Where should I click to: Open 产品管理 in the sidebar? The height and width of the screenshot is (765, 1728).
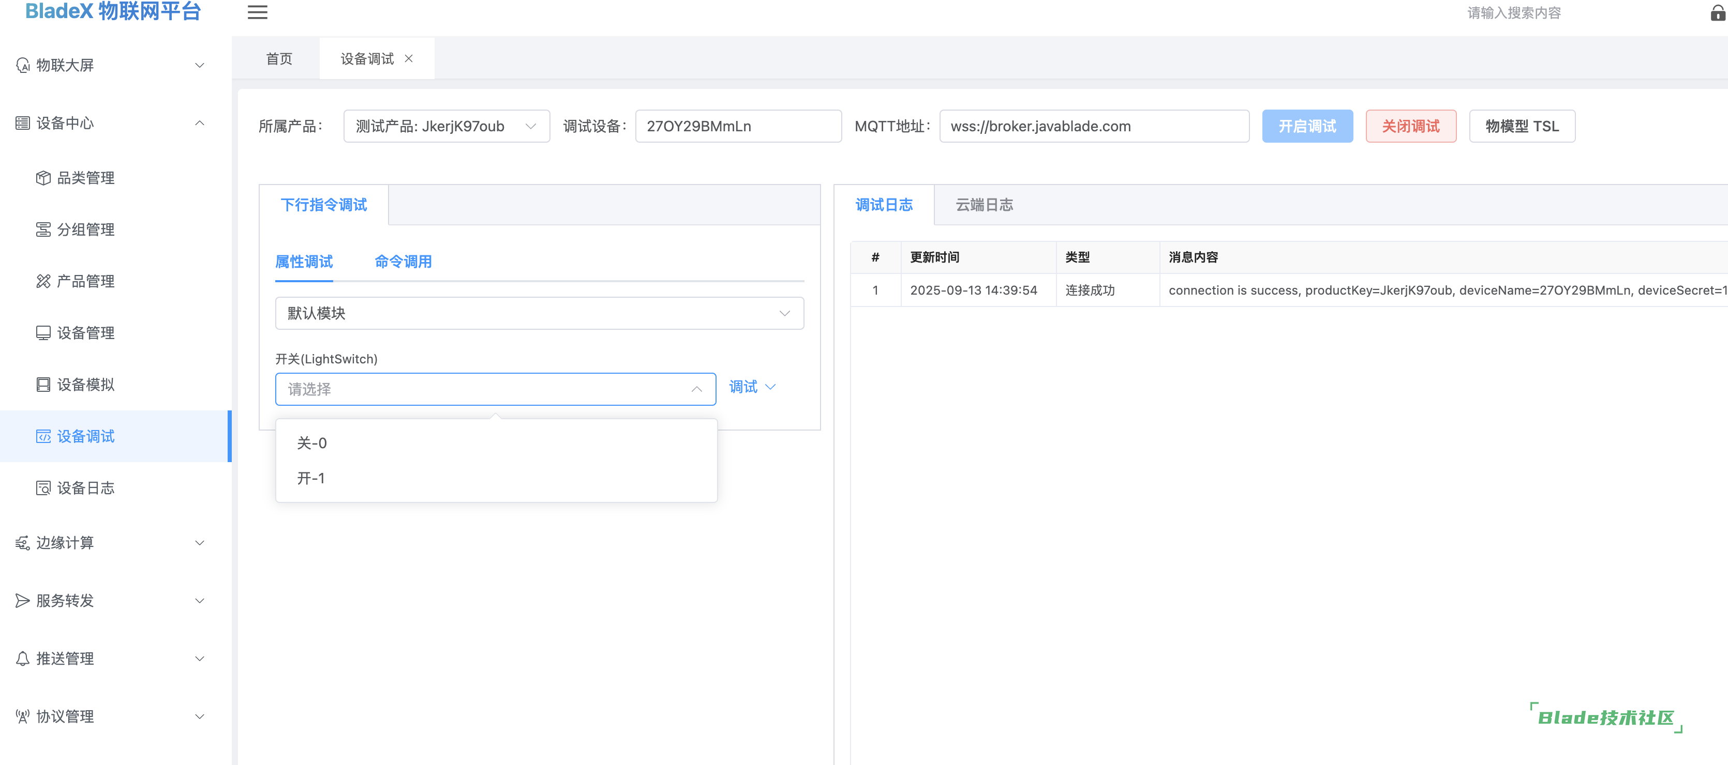(115, 281)
